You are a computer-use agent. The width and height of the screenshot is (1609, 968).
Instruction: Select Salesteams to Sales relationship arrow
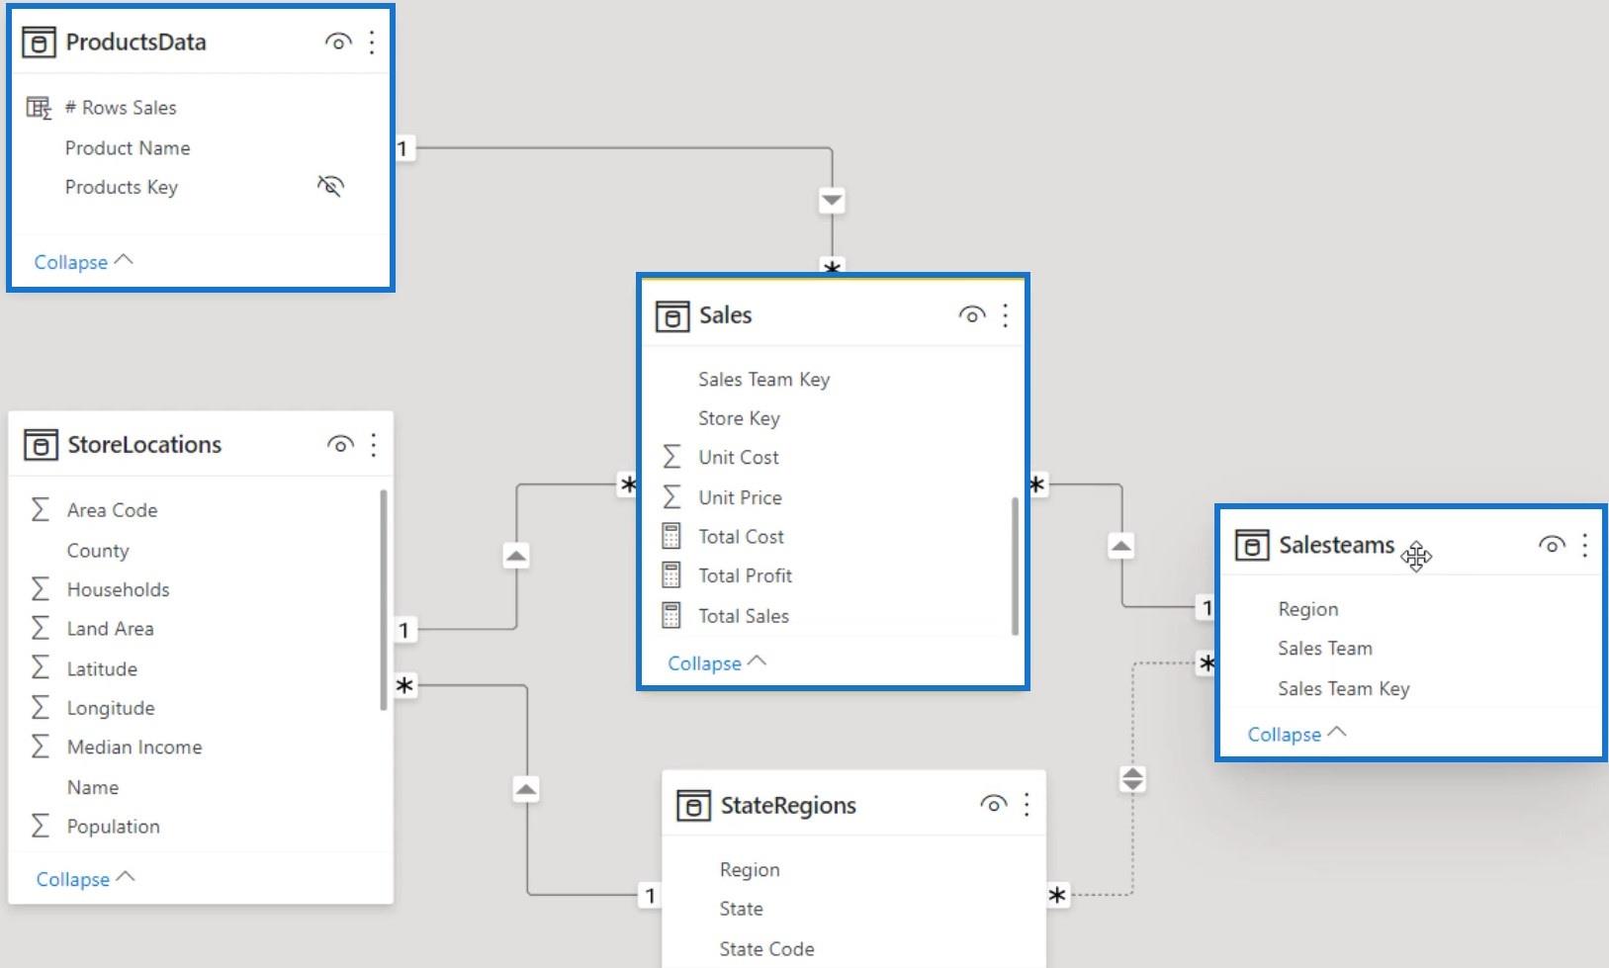point(1120,545)
